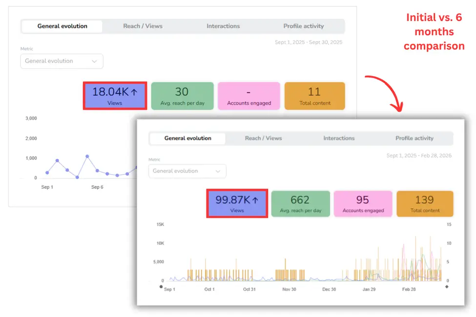
Task: Click the diamond timeline handle at chart right end
Action: click(447, 287)
